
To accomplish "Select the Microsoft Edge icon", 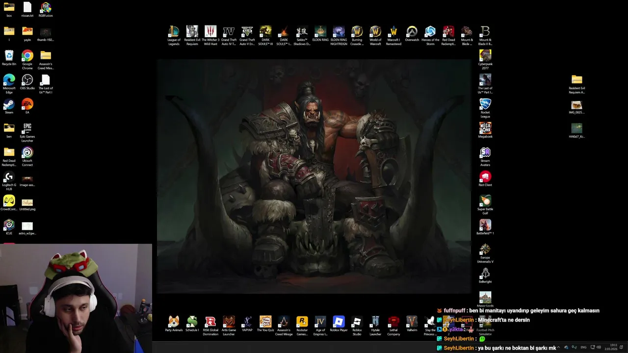I will click(x=9, y=83).
